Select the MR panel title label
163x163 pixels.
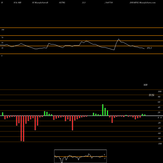[145, 85]
